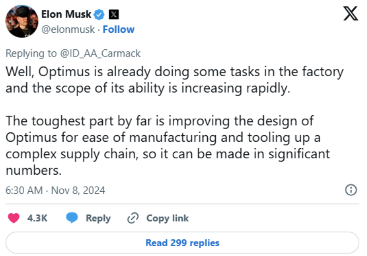Click the 4.3K likes count
367x256 pixels.
[x=37, y=218]
